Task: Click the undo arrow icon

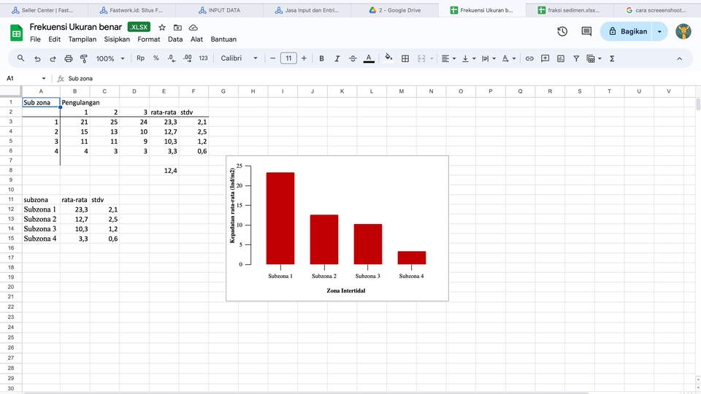Action: pyautogui.click(x=37, y=58)
